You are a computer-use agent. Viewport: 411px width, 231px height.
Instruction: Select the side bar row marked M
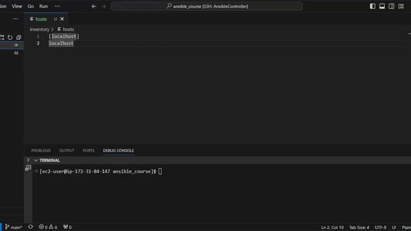12,53
